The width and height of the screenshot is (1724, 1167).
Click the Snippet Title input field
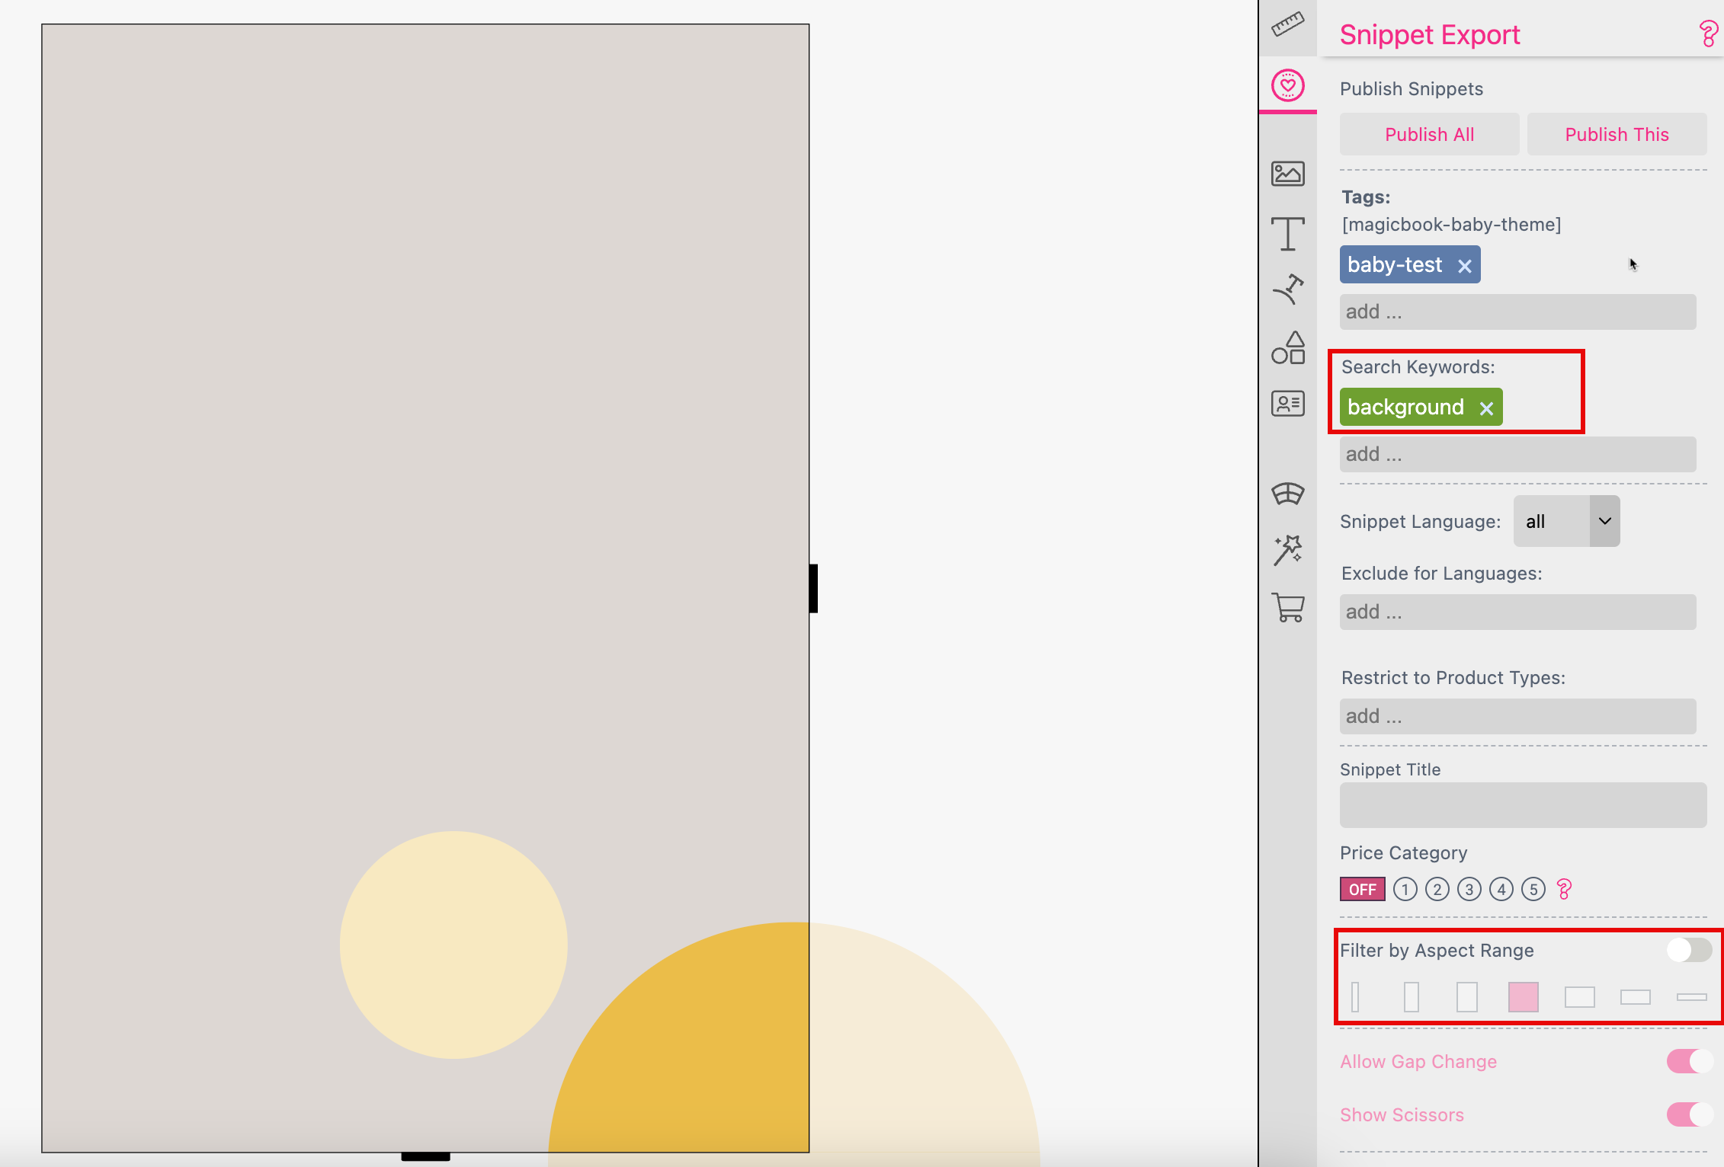point(1523,804)
